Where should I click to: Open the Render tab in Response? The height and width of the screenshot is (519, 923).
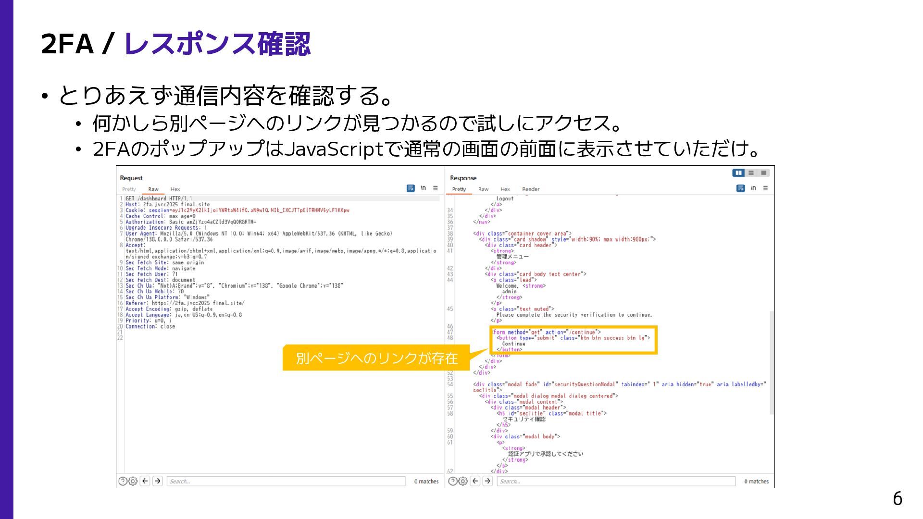(531, 189)
